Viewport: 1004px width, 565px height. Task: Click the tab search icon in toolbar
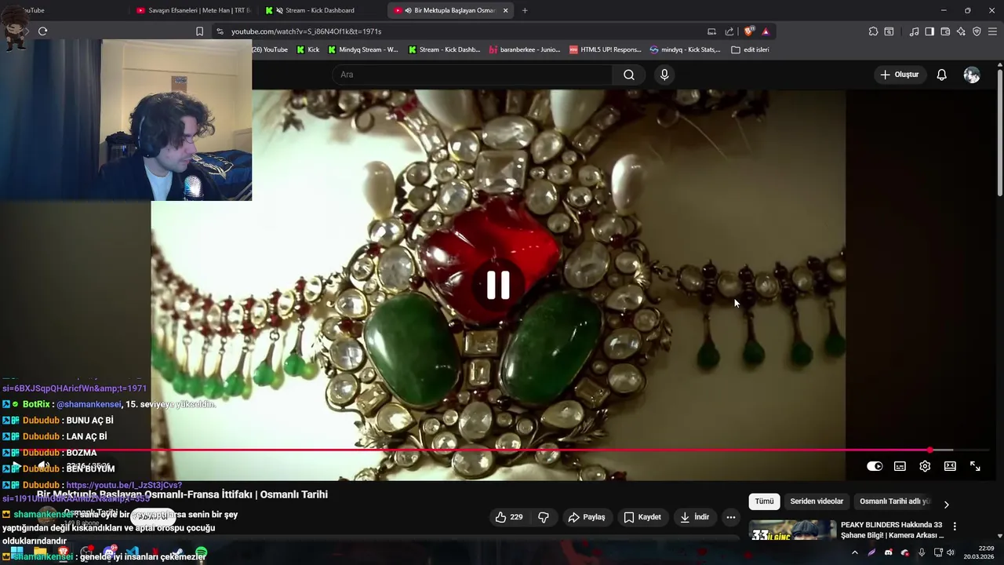point(889,31)
